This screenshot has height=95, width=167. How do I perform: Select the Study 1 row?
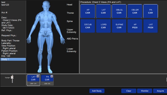[13, 59]
